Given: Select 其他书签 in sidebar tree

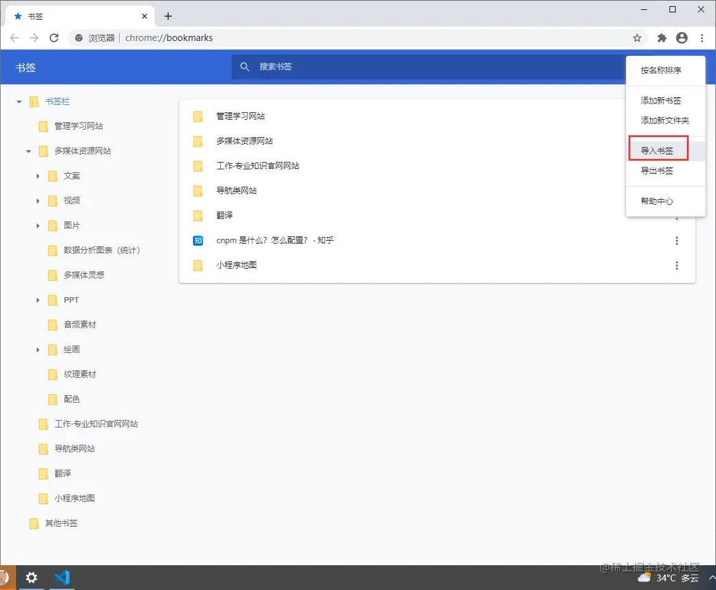Looking at the screenshot, I should (x=61, y=524).
